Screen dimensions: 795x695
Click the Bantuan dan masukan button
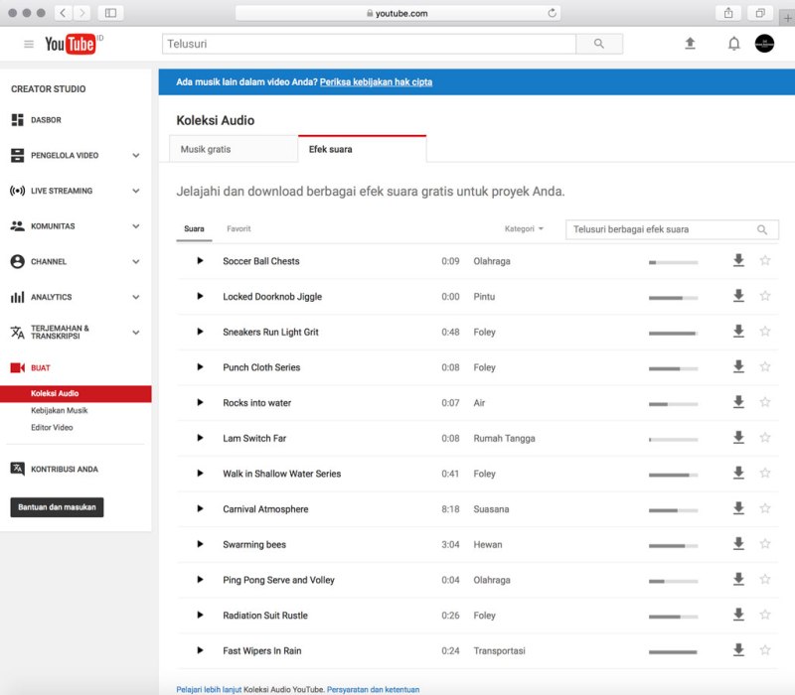click(57, 507)
